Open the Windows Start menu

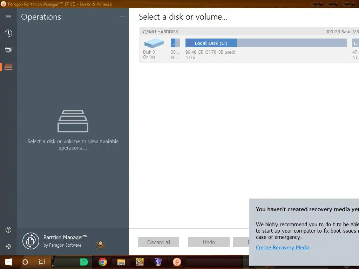(8, 262)
